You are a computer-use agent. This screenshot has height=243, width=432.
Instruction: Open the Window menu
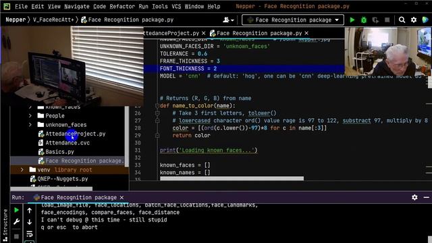pos(194,6)
